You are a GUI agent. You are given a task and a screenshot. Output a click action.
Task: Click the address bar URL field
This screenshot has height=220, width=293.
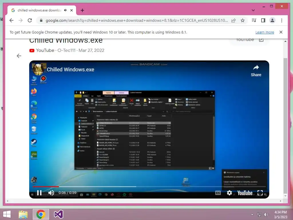pos(136,20)
